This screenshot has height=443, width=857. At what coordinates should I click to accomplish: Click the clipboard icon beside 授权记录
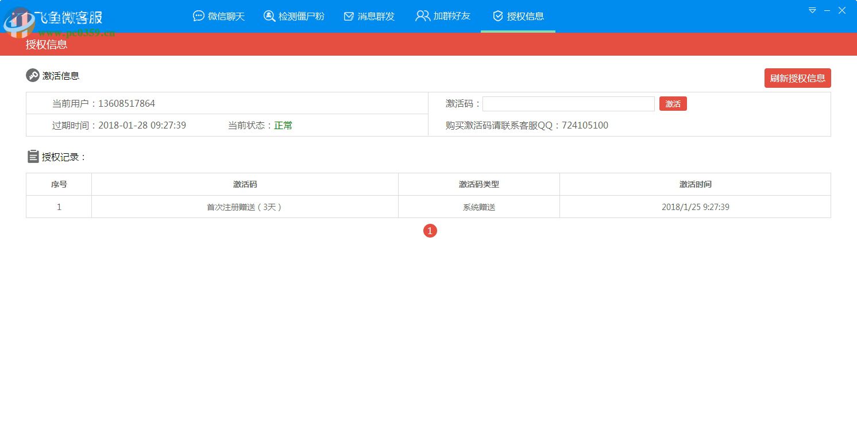[x=33, y=156]
